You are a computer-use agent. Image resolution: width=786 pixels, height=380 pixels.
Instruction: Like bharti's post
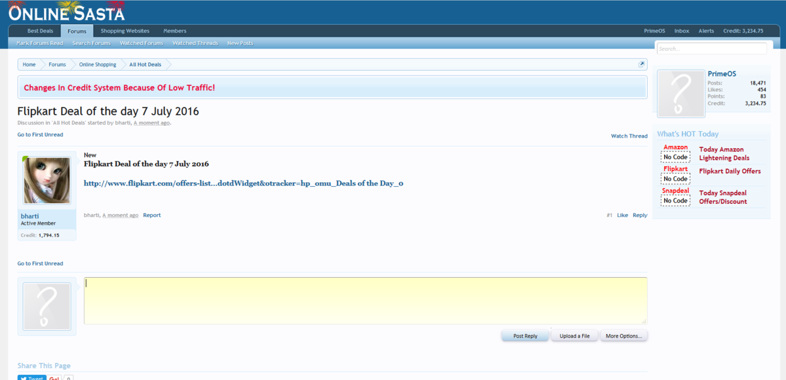pyautogui.click(x=623, y=215)
